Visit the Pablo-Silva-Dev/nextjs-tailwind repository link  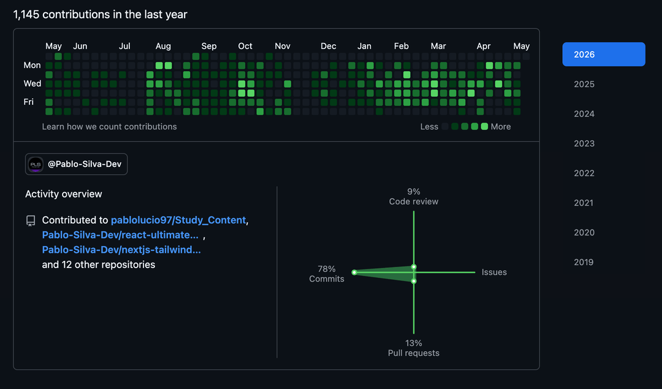(121, 250)
